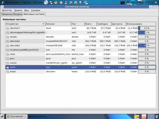This screenshot has height=119, width=159.
Task: Click the drive icon of selected sysfs row
Action: click(x=8, y=67)
